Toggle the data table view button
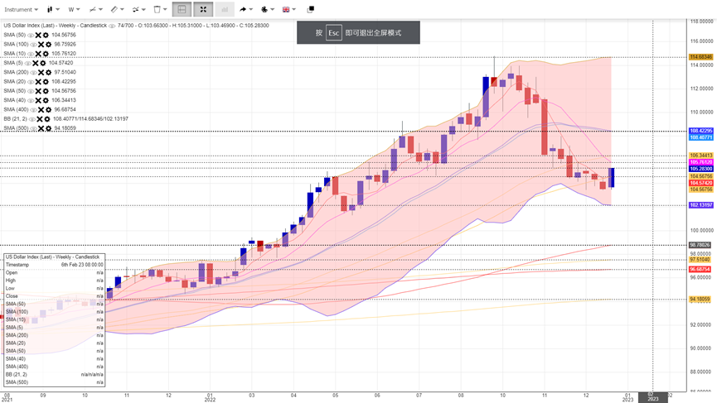717x403 pixels. pyautogui.click(x=182, y=9)
